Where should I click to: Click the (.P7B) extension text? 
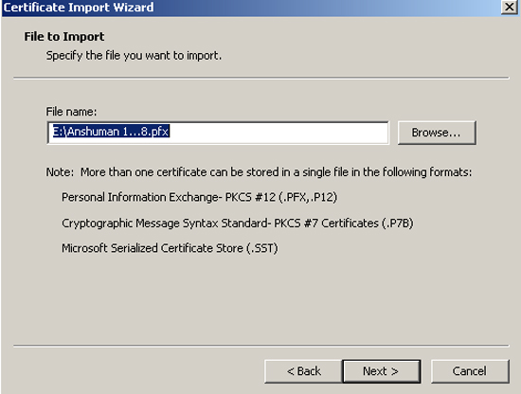[x=398, y=224]
